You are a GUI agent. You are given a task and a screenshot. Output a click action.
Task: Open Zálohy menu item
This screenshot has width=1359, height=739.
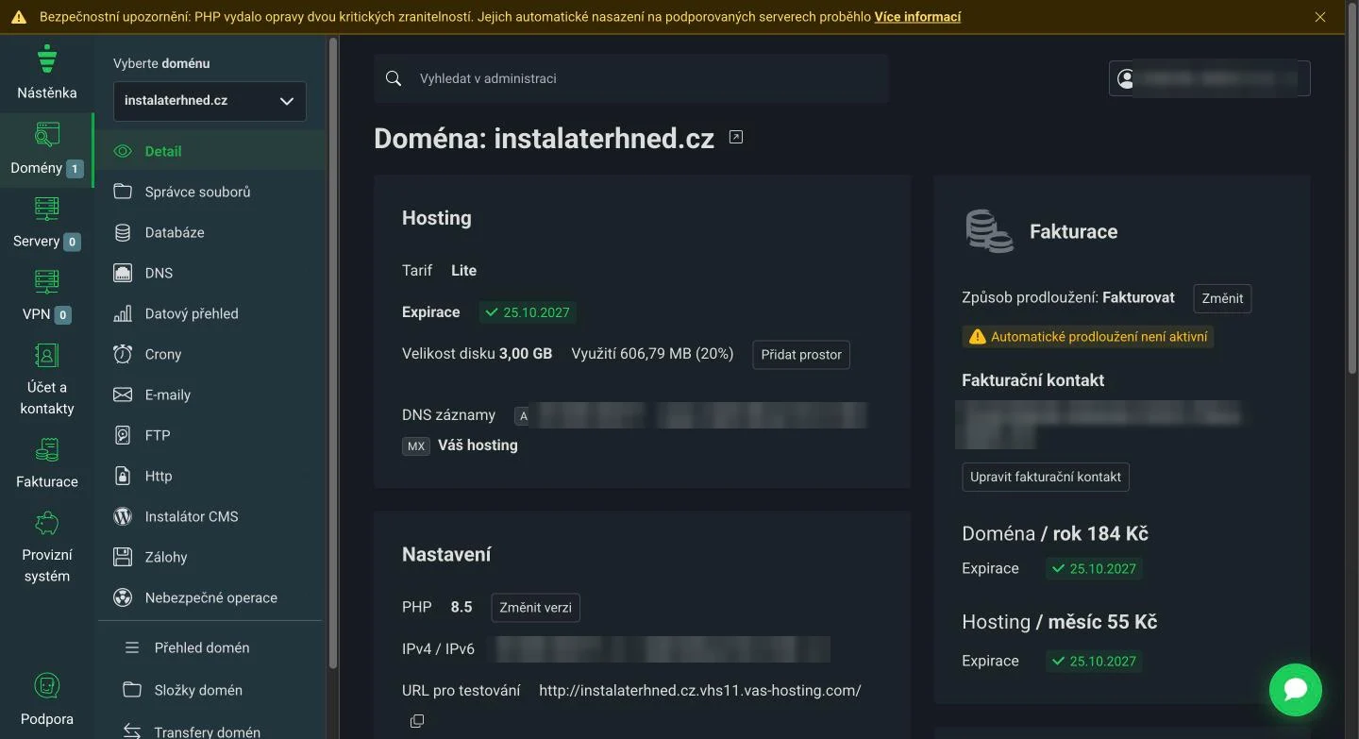point(210,557)
